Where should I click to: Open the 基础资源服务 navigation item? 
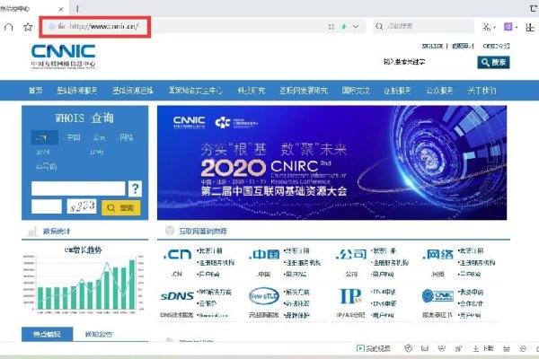tap(76, 91)
